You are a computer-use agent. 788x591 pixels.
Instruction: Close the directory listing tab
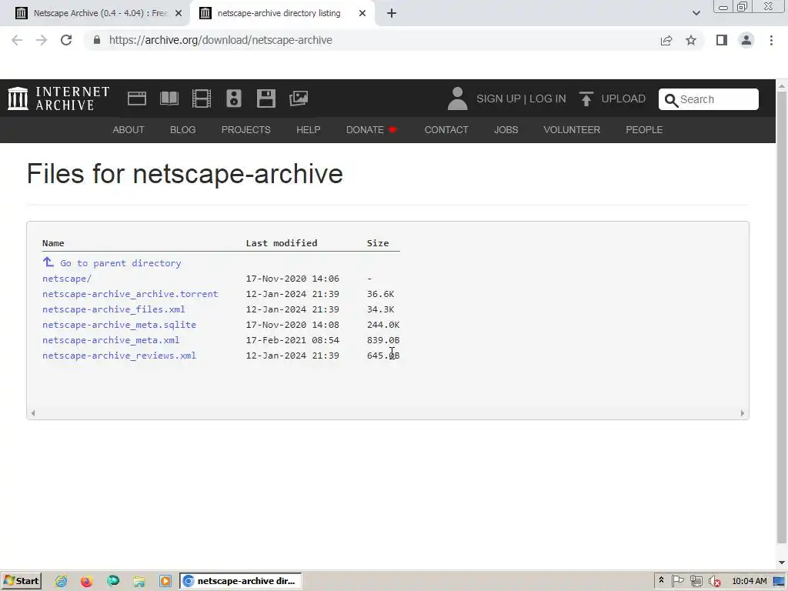(x=362, y=14)
